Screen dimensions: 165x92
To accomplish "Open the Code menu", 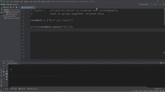I will tap(22, 2).
